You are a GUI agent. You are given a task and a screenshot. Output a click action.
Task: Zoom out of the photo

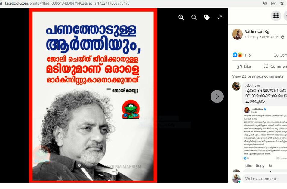click(194, 17)
